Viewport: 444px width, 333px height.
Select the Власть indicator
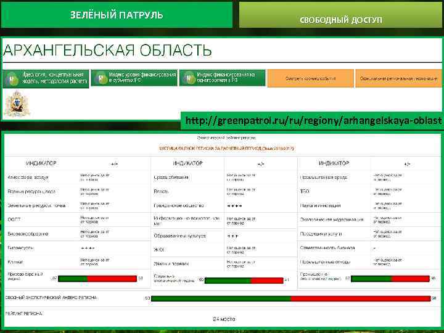(x=161, y=191)
